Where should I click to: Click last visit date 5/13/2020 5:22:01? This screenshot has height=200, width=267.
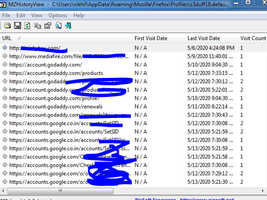click(x=210, y=90)
